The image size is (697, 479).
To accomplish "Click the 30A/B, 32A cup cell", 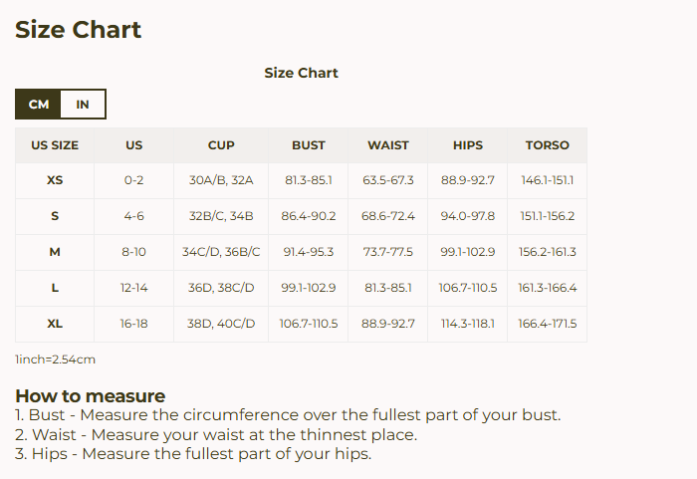I will [x=221, y=181].
